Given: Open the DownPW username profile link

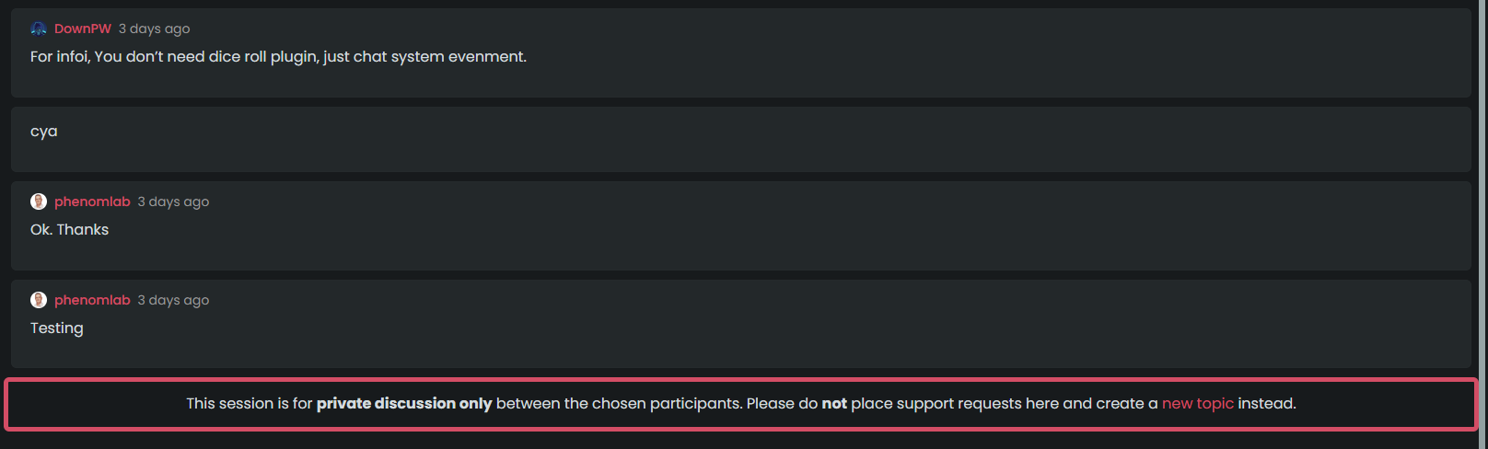Looking at the screenshot, I should coord(82,29).
